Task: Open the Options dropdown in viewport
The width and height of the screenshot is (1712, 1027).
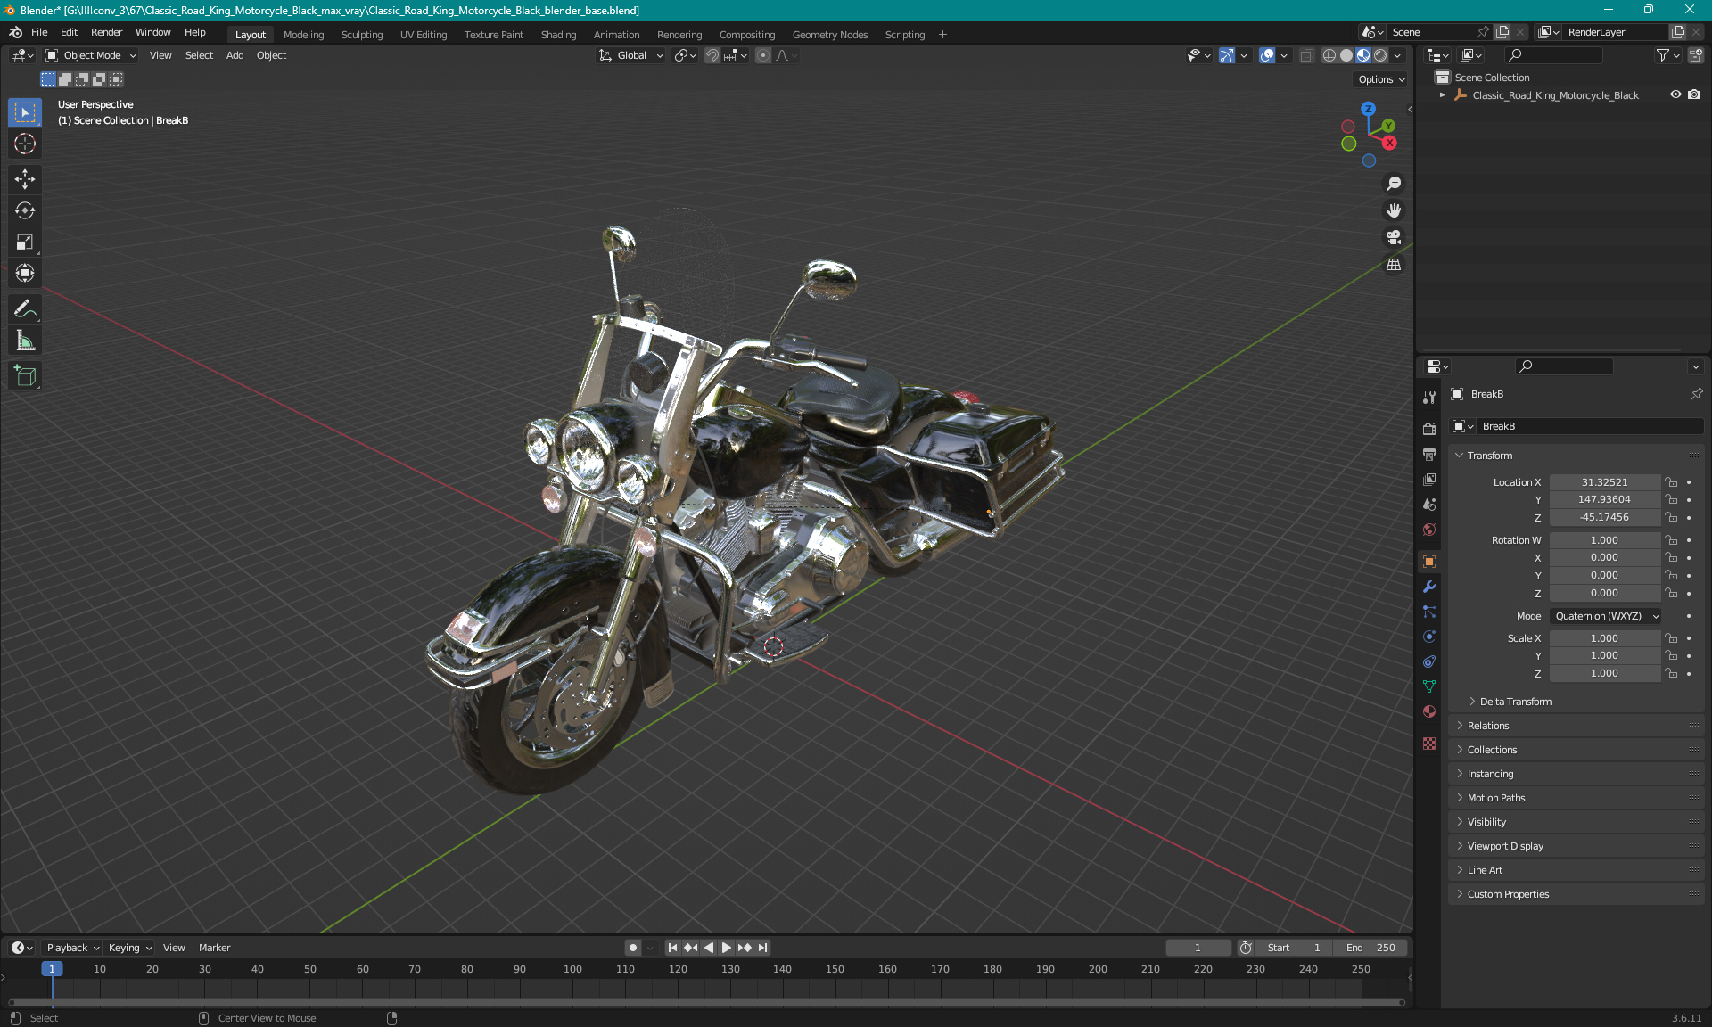Action: pyautogui.click(x=1381, y=79)
